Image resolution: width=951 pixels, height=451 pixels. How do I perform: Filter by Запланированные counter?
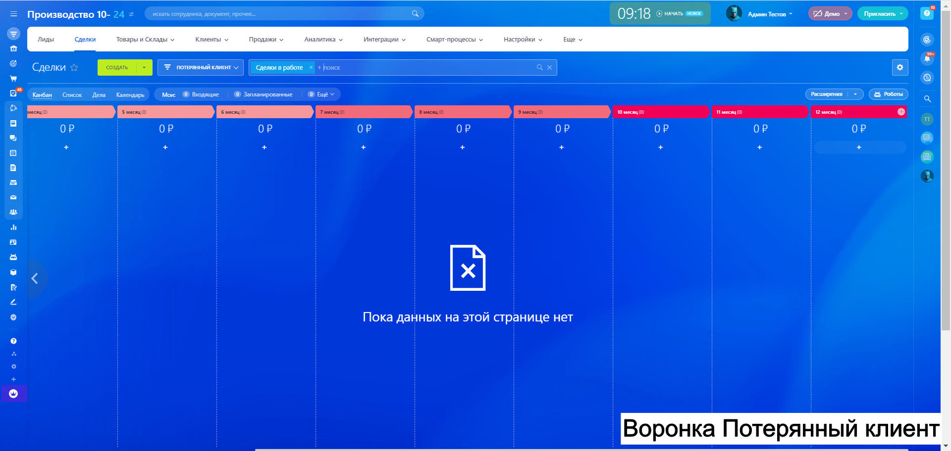point(264,94)
